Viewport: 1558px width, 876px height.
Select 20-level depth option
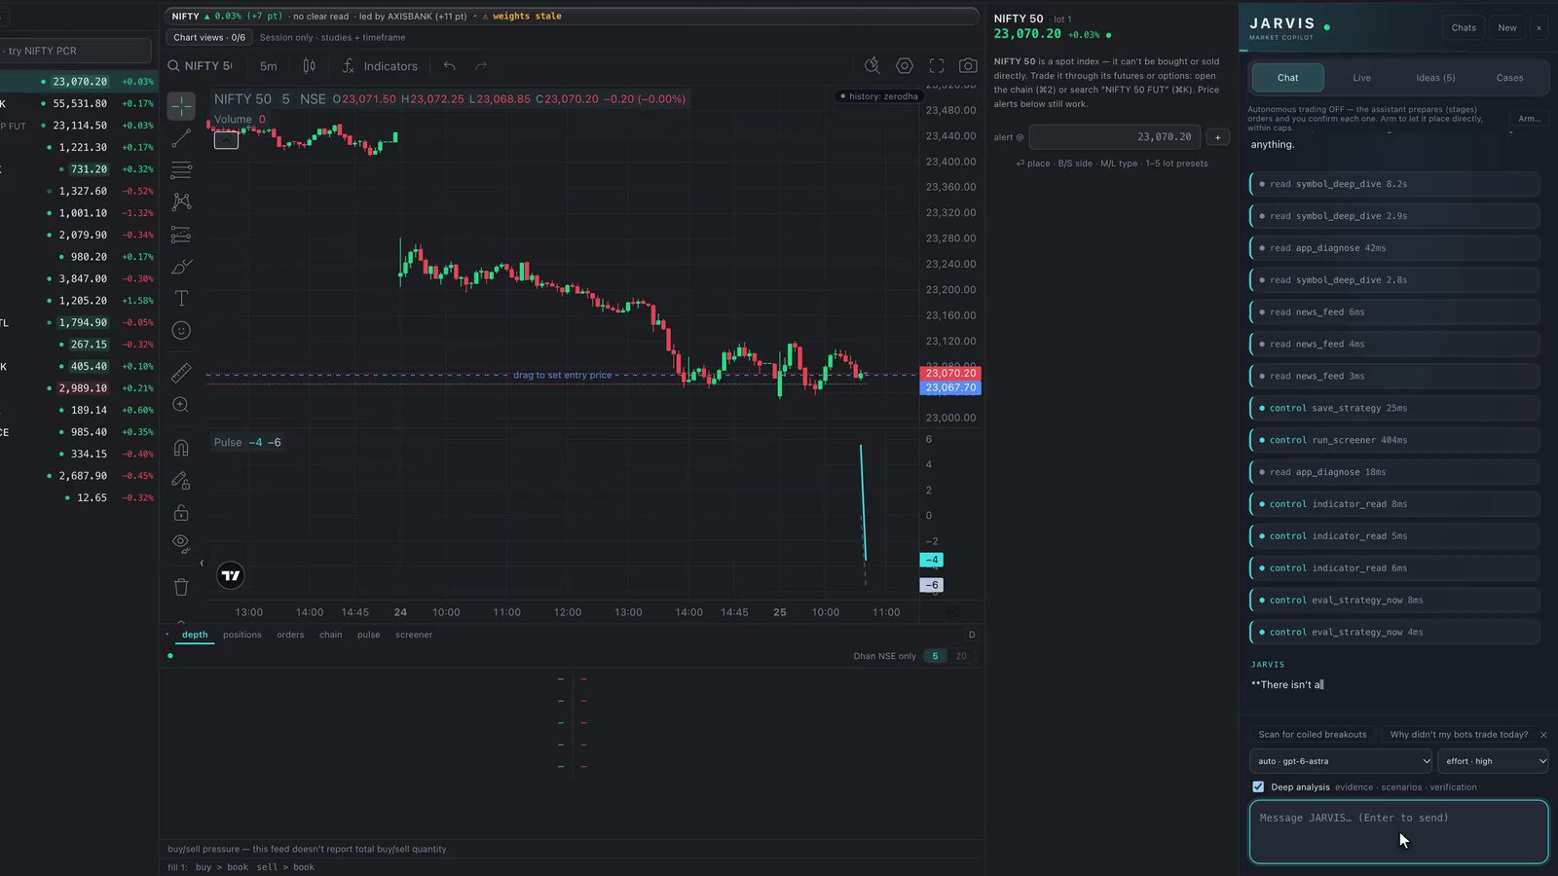click(961, 656)
